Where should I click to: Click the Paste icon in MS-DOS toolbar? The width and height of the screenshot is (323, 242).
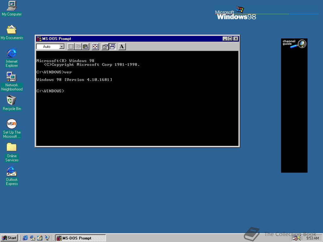(85, 47)
